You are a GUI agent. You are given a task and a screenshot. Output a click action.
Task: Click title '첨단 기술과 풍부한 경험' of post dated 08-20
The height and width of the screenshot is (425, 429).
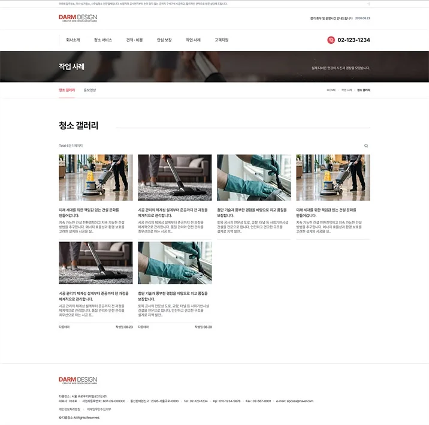[x=173, y=296]
